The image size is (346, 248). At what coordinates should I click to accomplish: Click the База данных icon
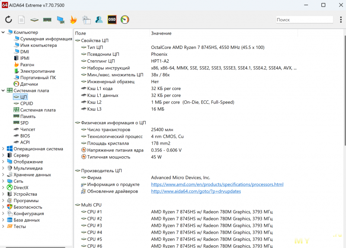point(10,220)
